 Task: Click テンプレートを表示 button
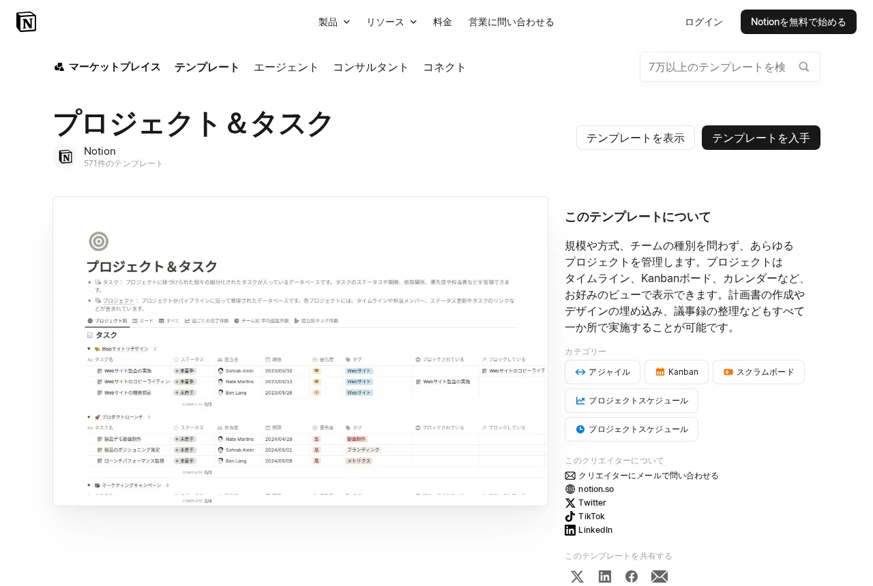[636, 138]
